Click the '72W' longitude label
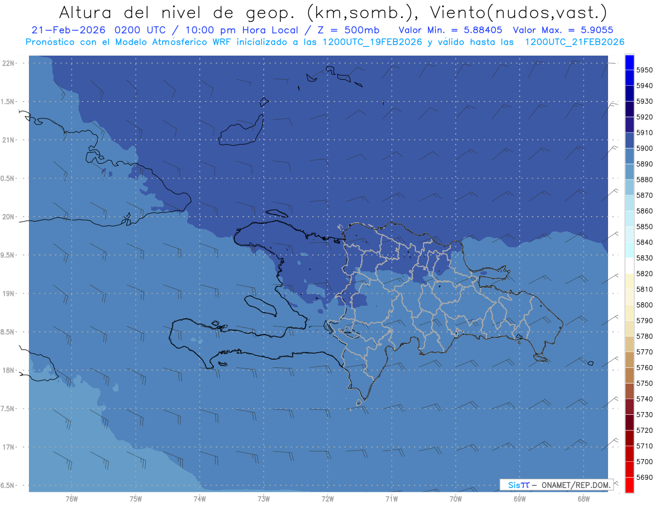 pos(327,499)
